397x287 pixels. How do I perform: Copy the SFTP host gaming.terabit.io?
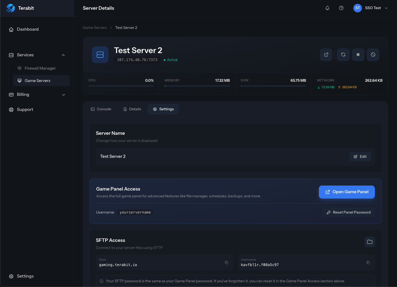(x=227, y=263)
